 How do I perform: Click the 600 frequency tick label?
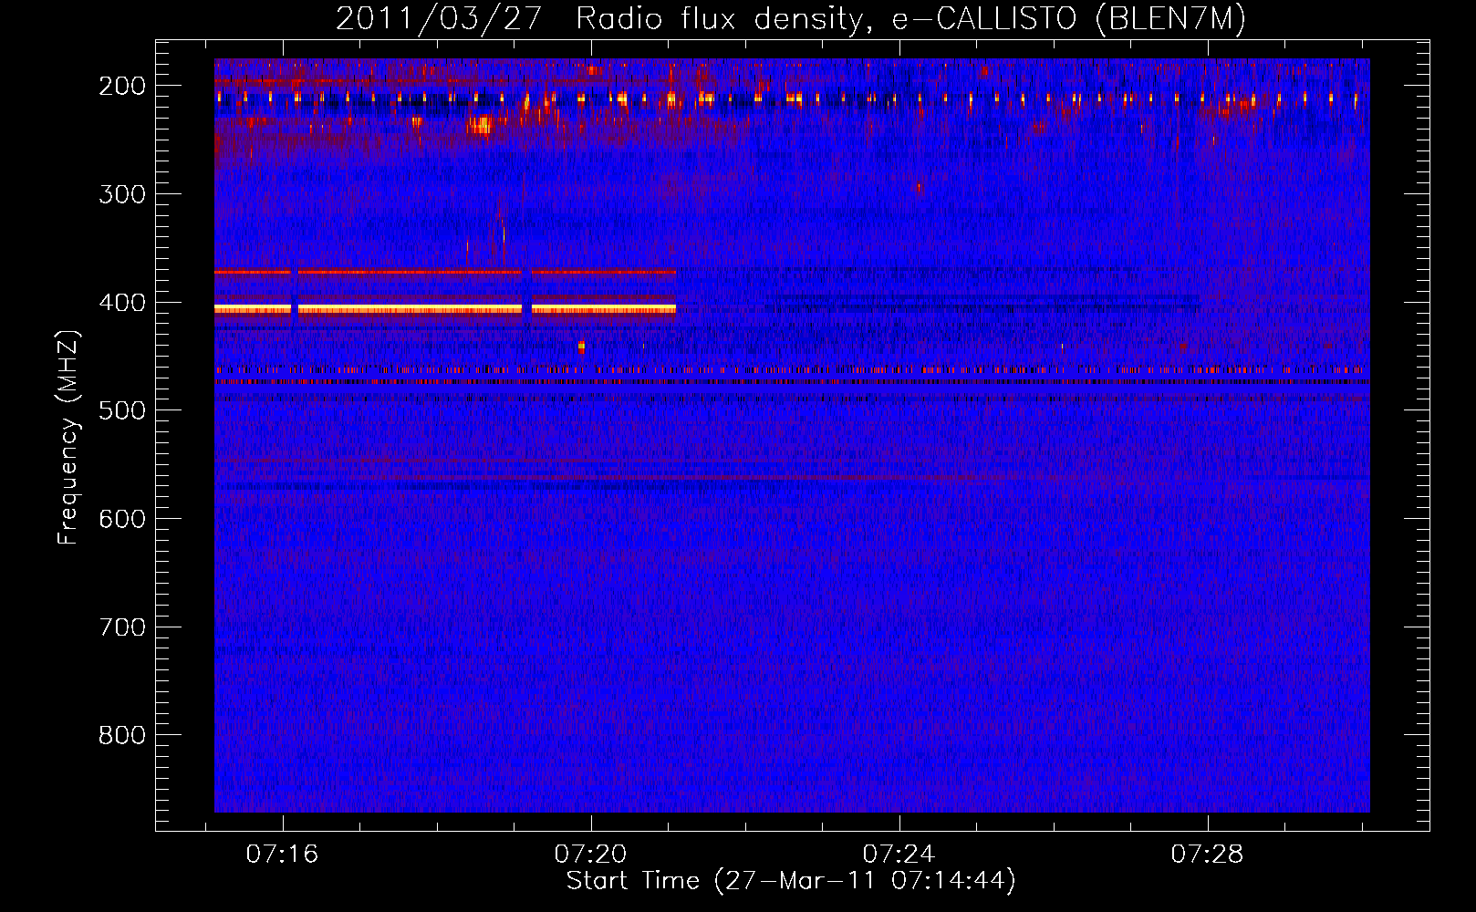(x=122, y=519)
